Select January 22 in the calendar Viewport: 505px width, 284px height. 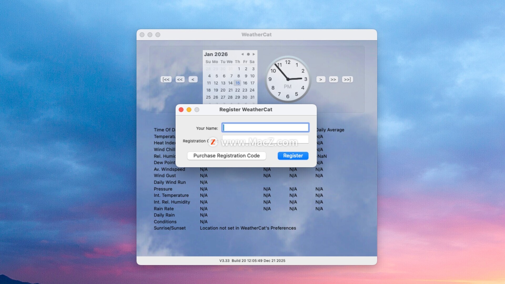coord(238,90)
